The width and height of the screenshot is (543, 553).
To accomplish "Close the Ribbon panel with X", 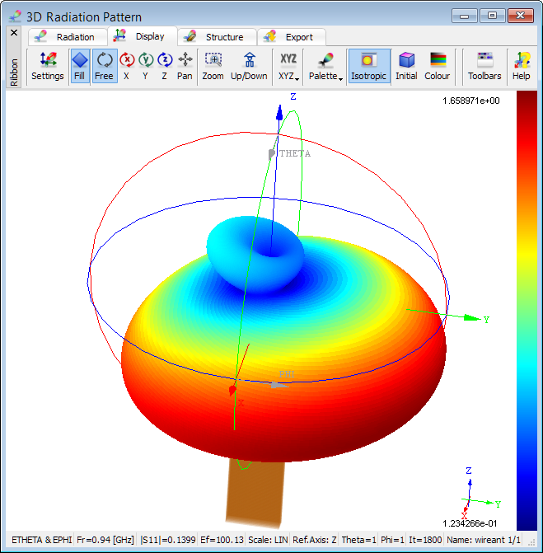I will tap(13, 33).
